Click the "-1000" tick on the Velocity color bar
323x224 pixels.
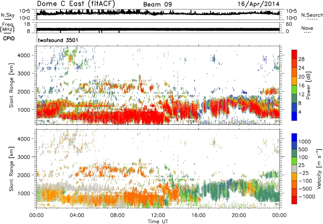(306, 197)
